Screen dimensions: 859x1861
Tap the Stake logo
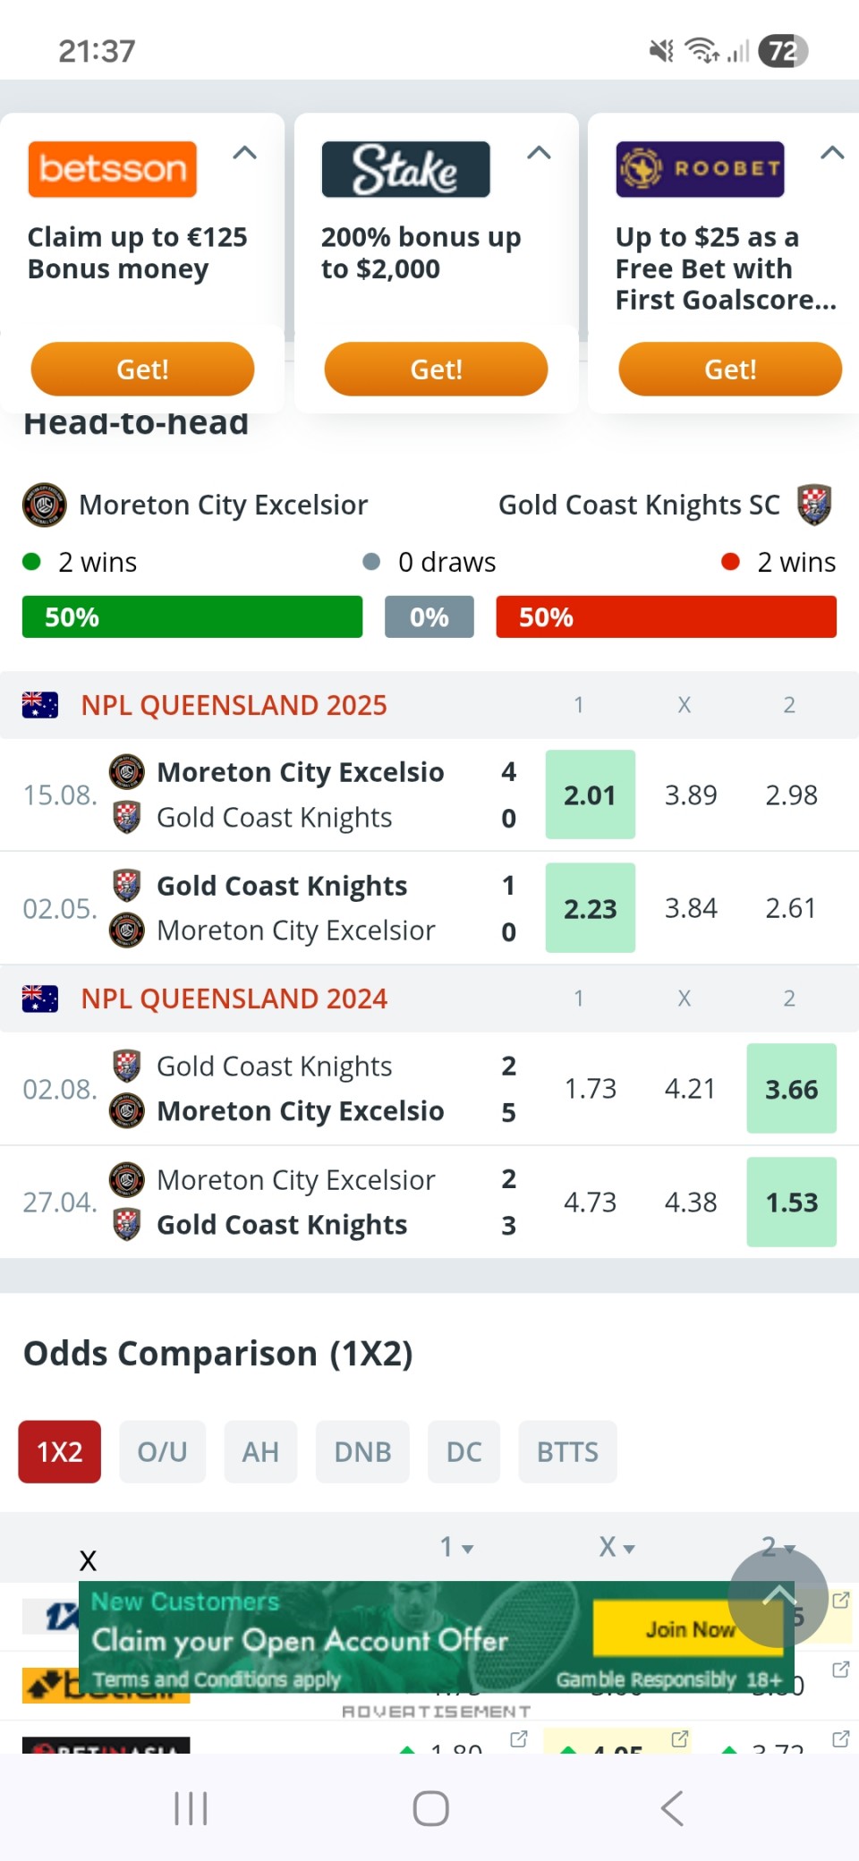[x=405, y=169]
